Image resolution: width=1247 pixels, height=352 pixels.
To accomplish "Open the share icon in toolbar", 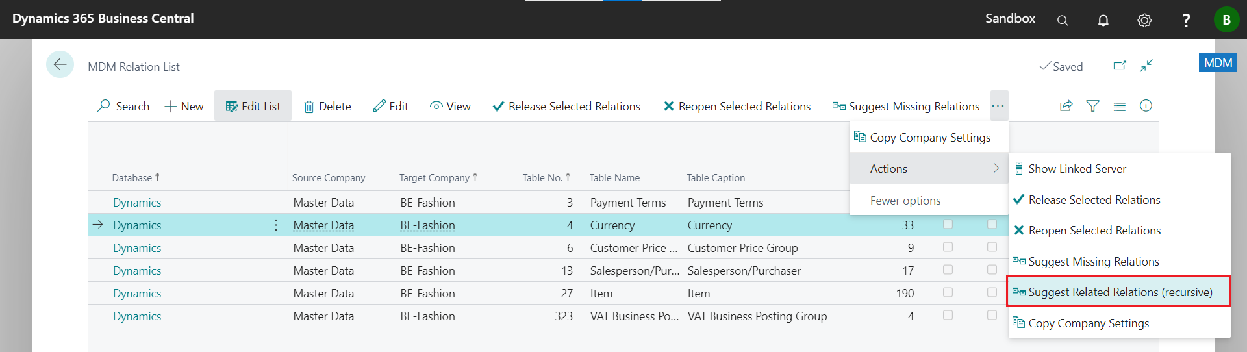I will [x=1066, y=106].
